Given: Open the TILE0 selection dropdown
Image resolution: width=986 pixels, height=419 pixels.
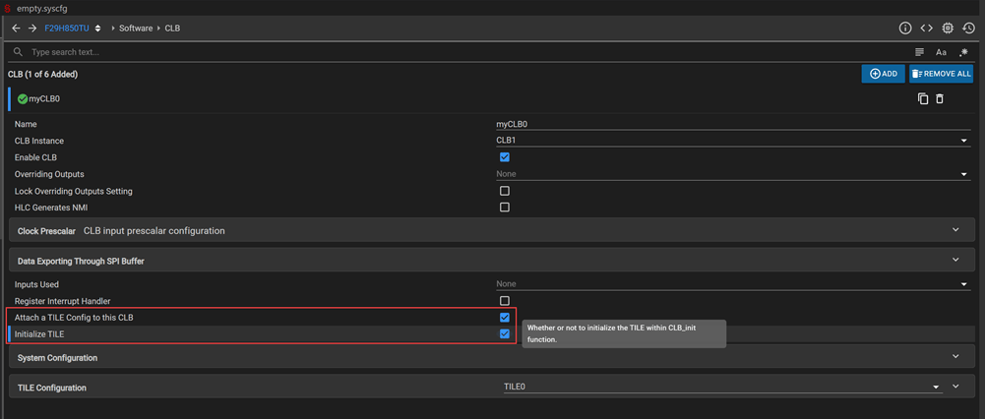Looking at the screenshot, I should (x=723, y=387).
